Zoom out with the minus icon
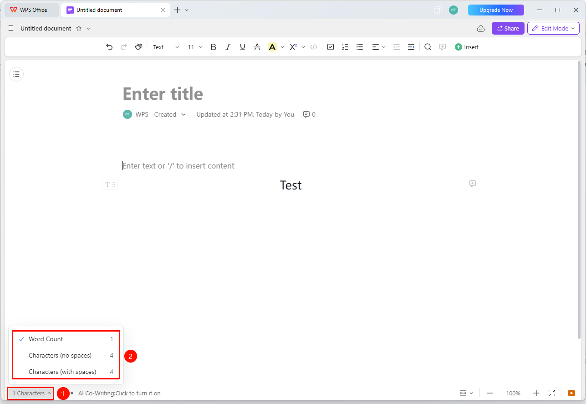Screen dimensions: 586x404 [490, 393]
